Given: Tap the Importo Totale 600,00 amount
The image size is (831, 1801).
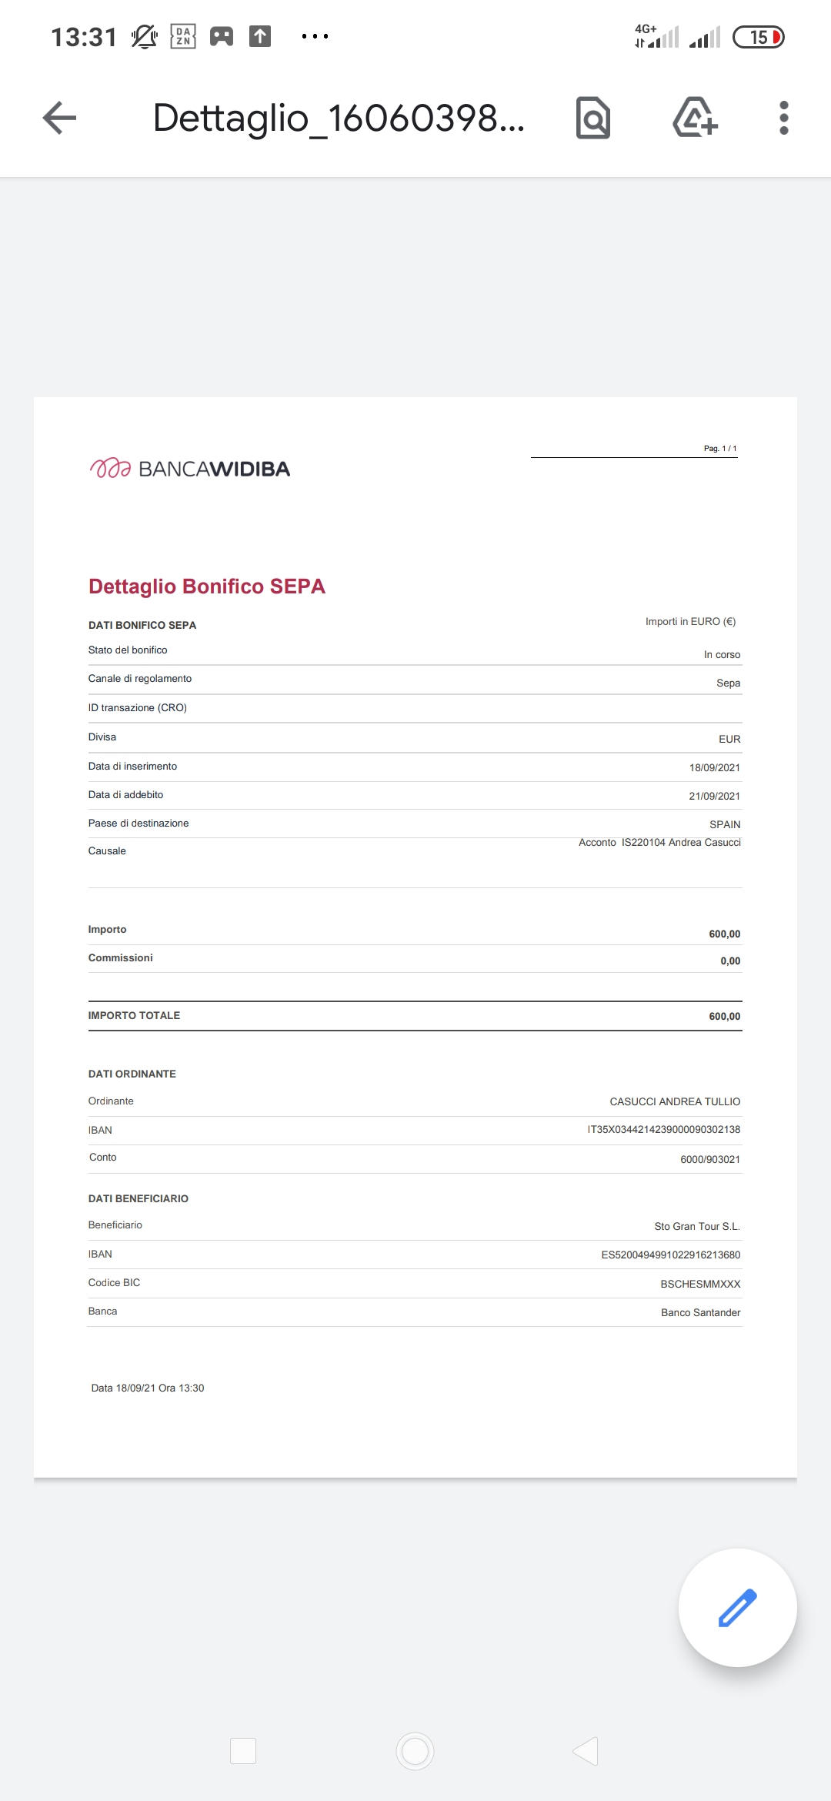Looking at the screenshot, I should click(725, 1016).
